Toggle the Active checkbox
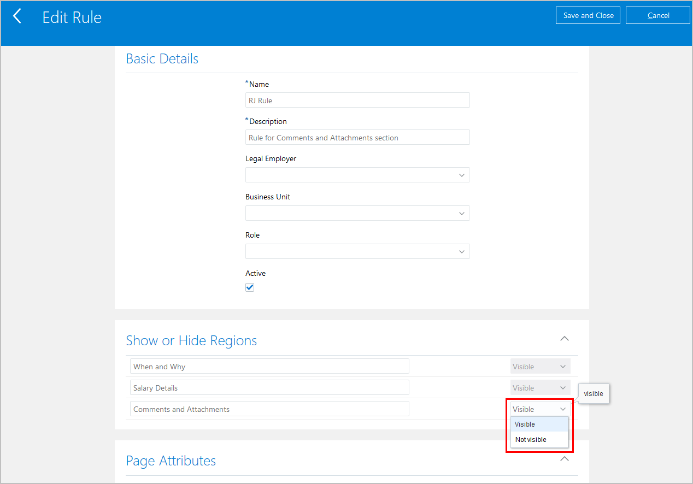Screen dimensions: 693x484 (250, 287)
